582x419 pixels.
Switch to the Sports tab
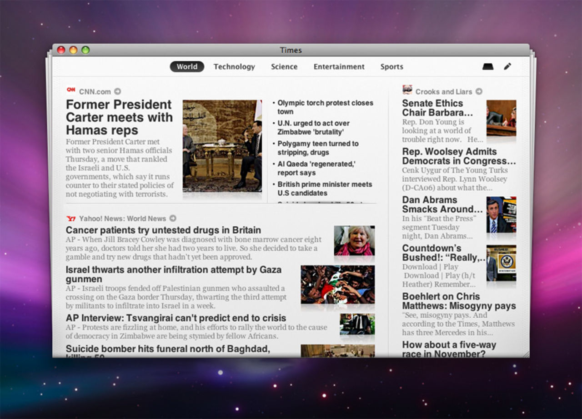tap(391, 66)
